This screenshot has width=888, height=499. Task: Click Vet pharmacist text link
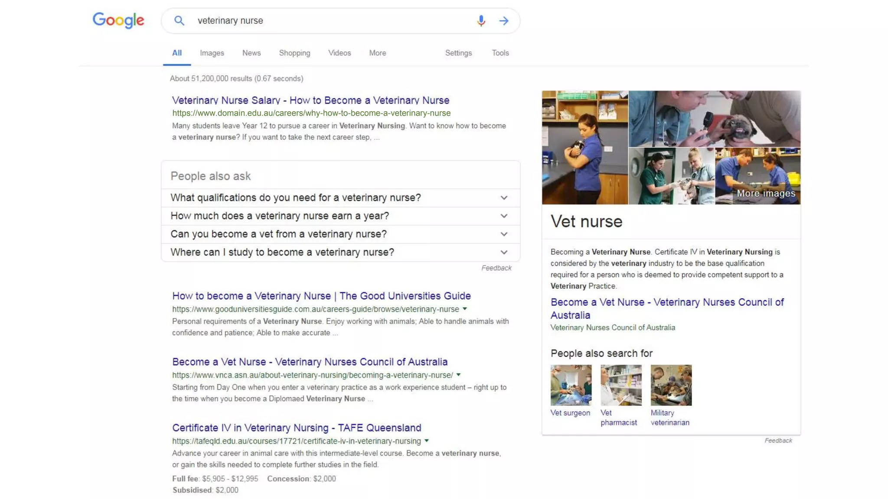click(619, 418)
